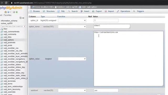
Task: Click the browser address bar URL
Action: 52,3
